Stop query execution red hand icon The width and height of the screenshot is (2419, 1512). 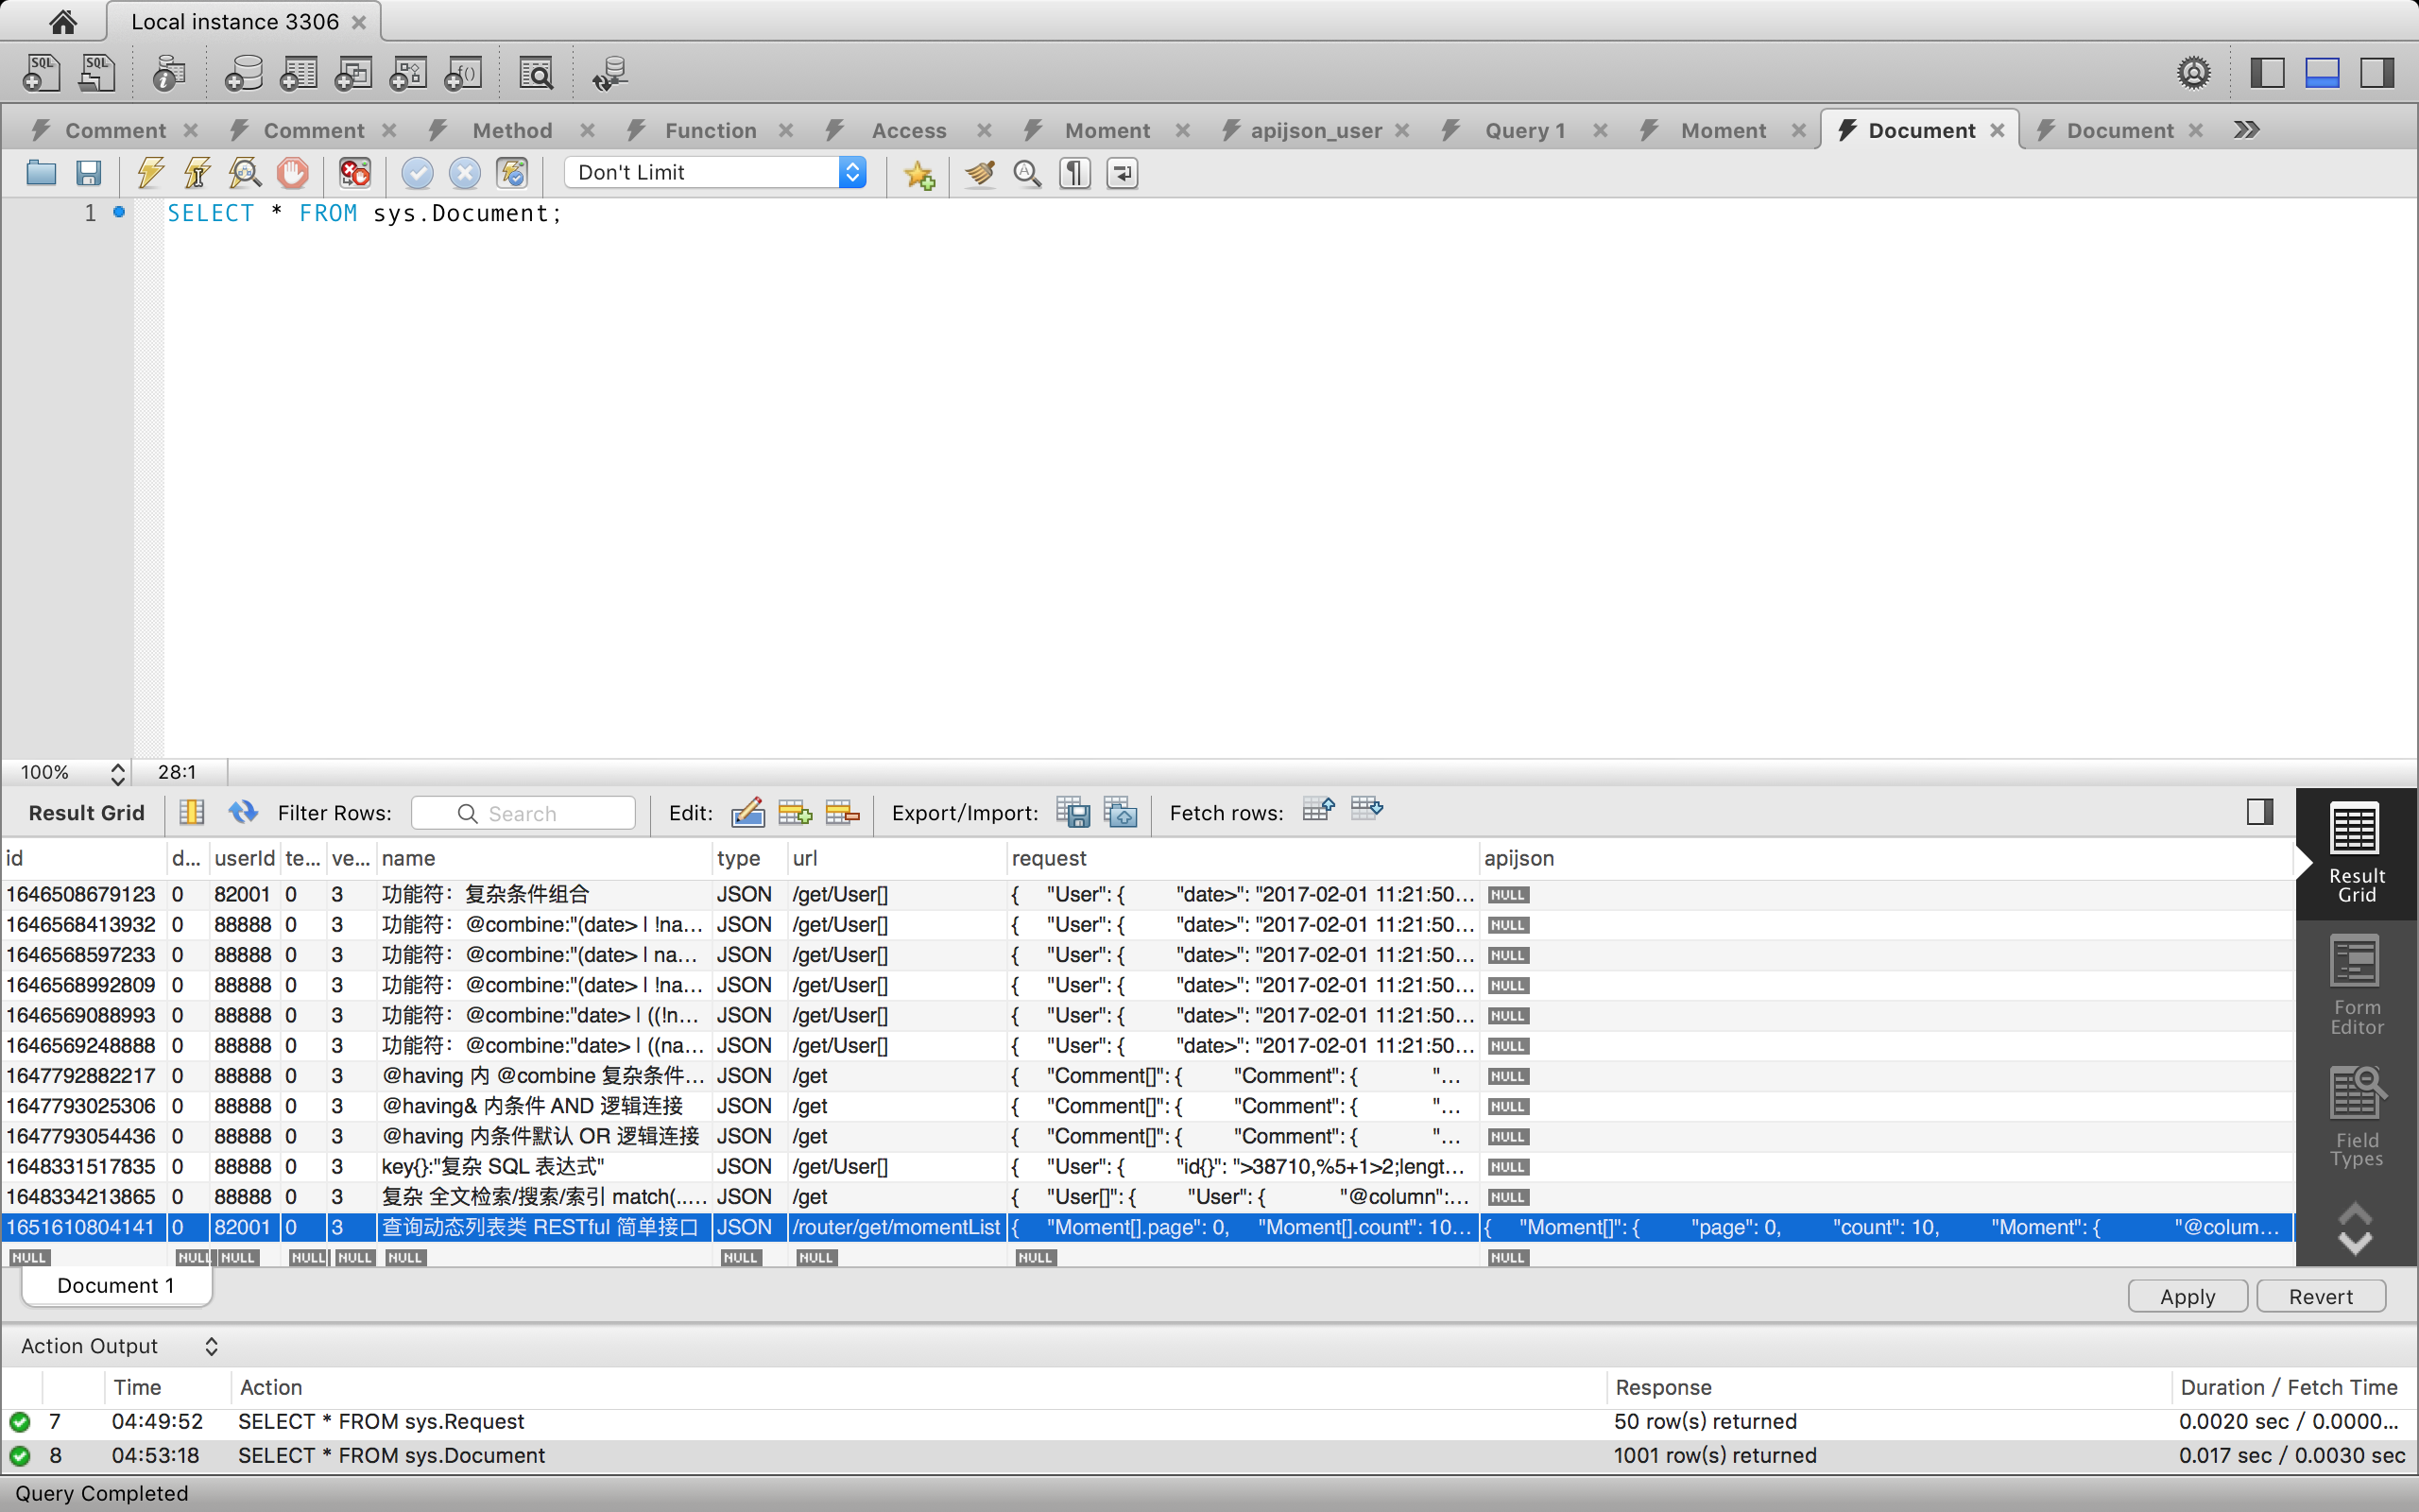pos(293,173)
